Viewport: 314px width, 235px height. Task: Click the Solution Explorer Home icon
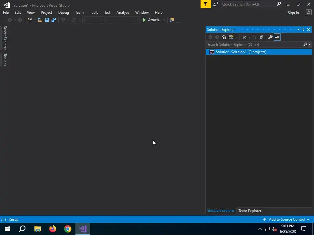224,37
